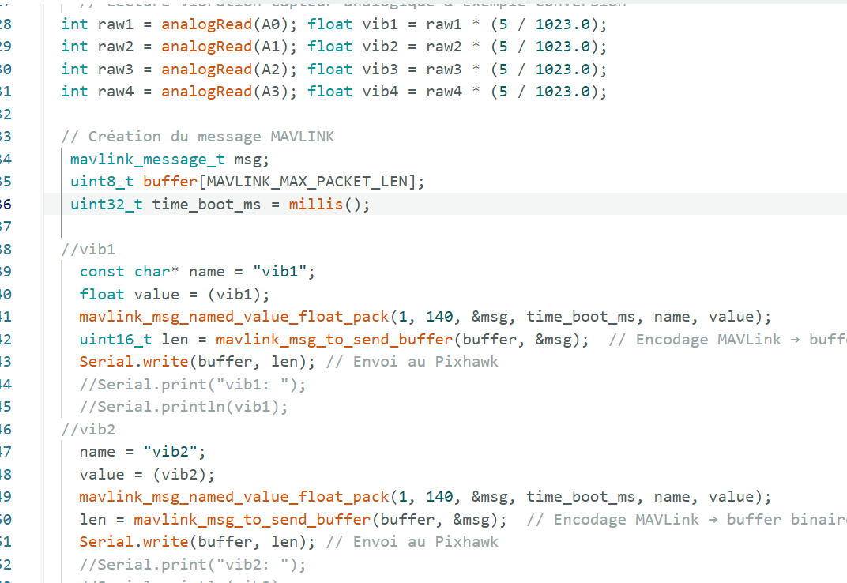The height and width of the screenshot is (583, 847).
Task: Click the commented-out Serial.print("vib2: ") line
Action: click(193, 565)
